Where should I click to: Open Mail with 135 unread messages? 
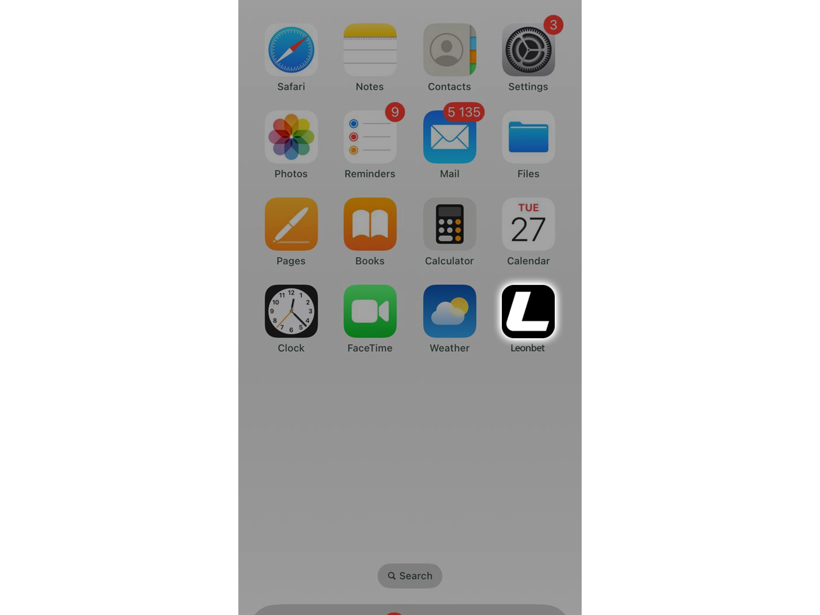pyautogui.click(x=449, y=137)
